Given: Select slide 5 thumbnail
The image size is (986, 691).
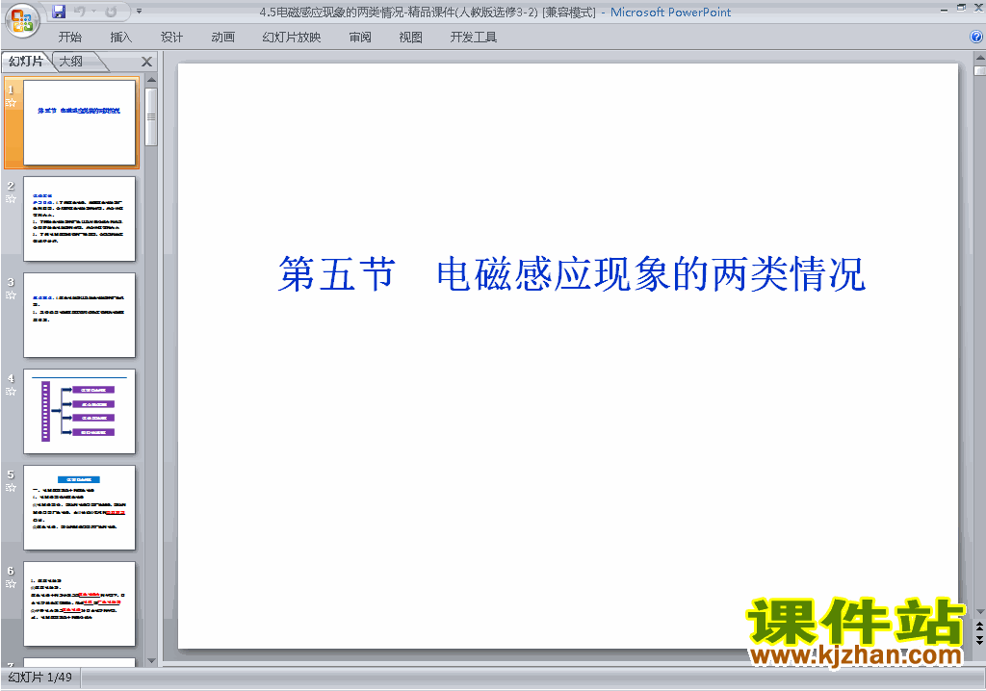Looking at the screenshot, I should click(79, 507).
